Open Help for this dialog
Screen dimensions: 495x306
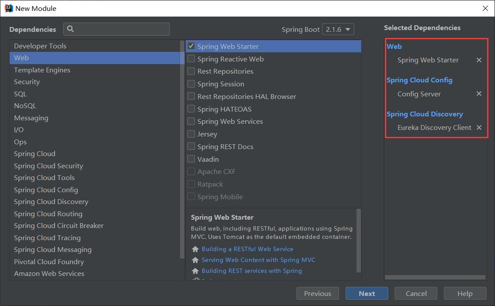tap(465, 293)
